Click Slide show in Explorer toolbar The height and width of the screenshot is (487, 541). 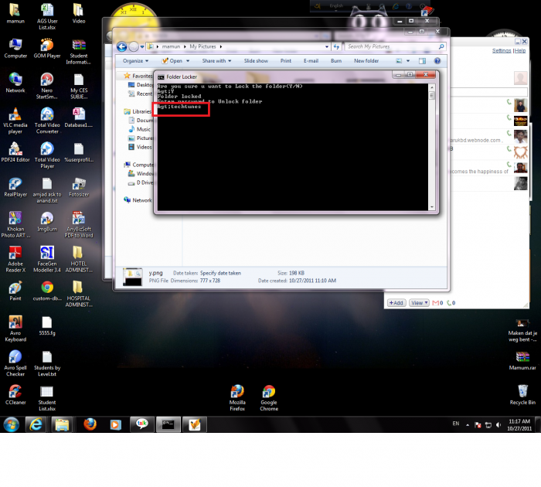click(x=256, y=61)
